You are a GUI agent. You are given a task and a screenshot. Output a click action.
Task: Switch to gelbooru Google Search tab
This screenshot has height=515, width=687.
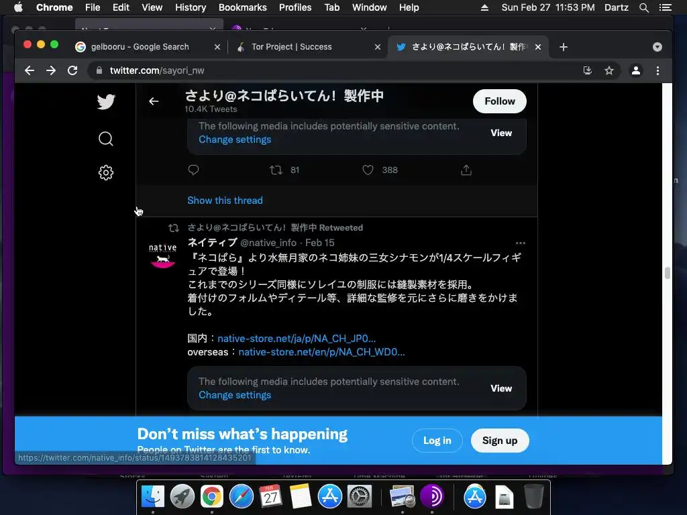(140, 47)
